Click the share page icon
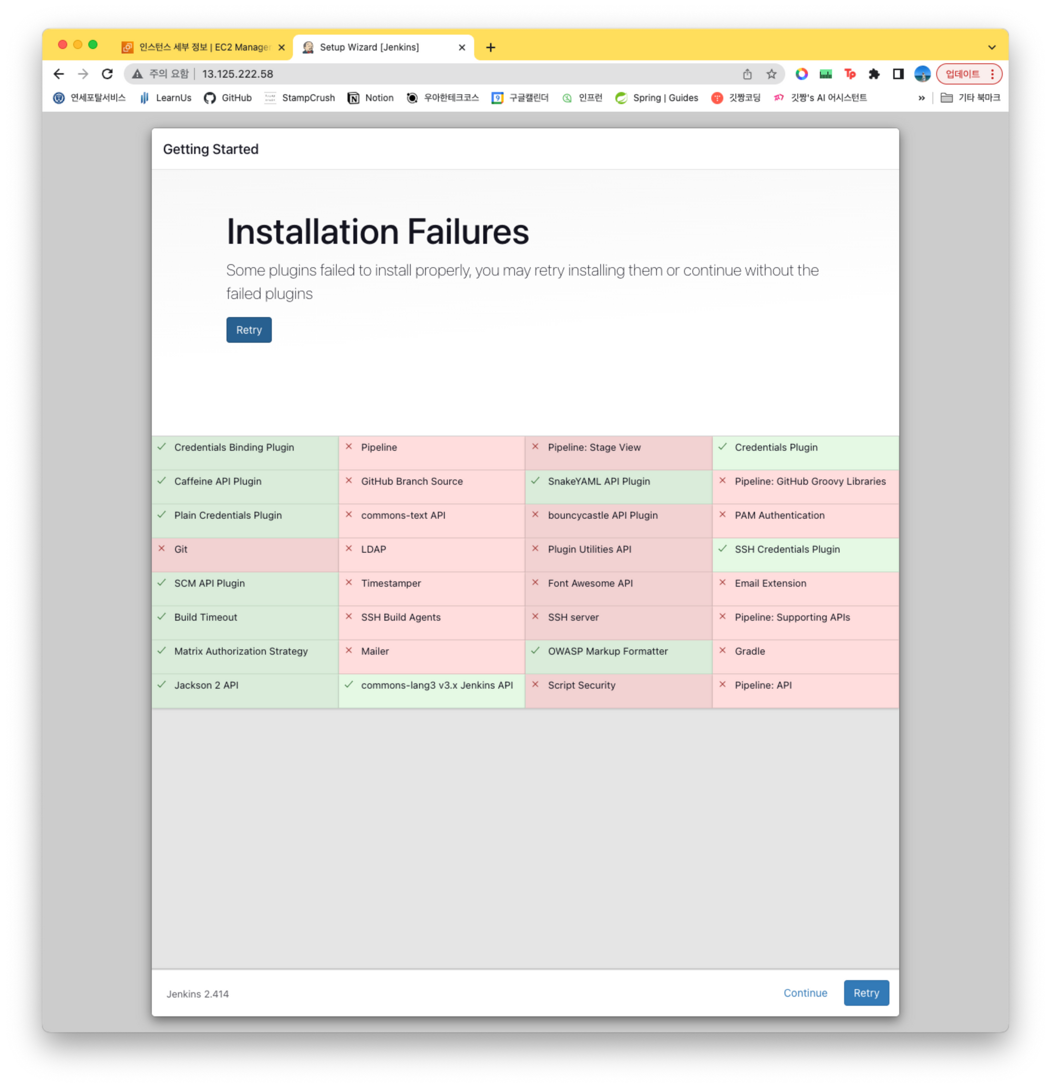This screenshot has width=1051, height=1088. click(747, 74)
